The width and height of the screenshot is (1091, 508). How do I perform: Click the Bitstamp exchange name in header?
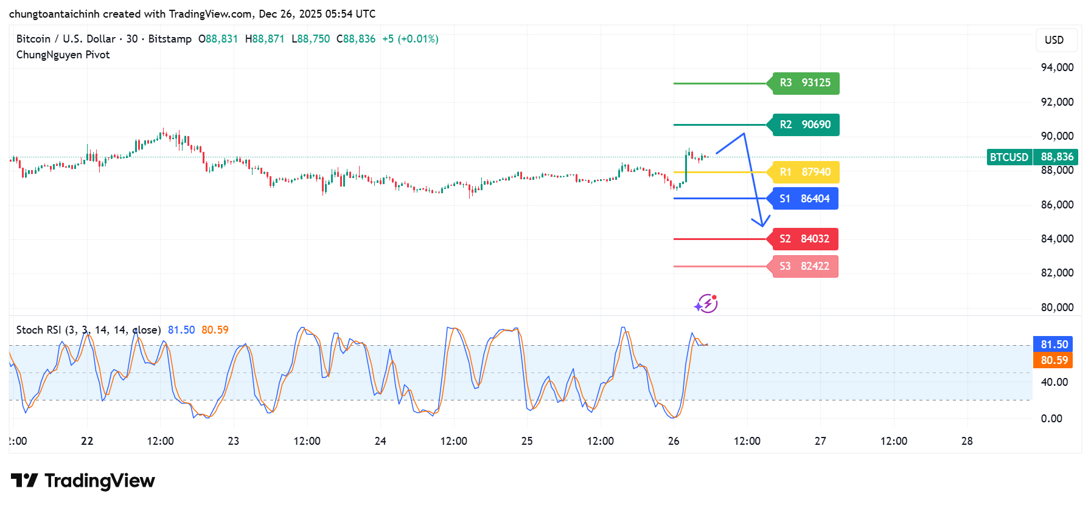click(x=170, y=39)
